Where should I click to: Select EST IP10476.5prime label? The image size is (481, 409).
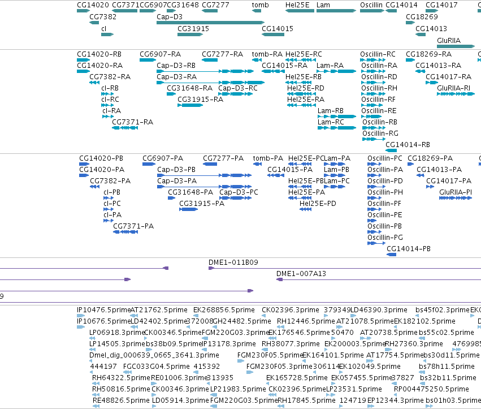pyautogui.click(x=103, y=310)
